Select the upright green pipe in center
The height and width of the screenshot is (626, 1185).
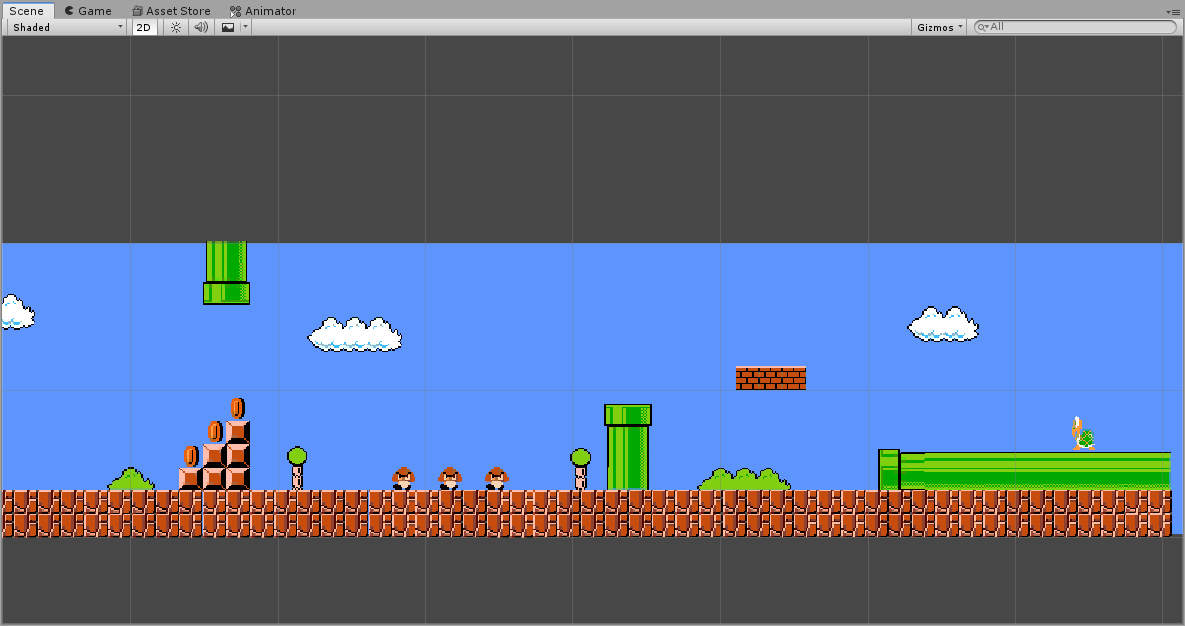pos(628,447)
